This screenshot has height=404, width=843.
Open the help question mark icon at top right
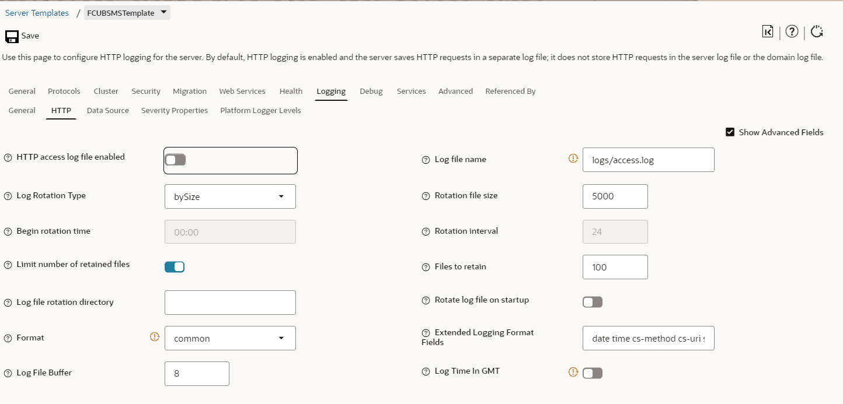792,32
